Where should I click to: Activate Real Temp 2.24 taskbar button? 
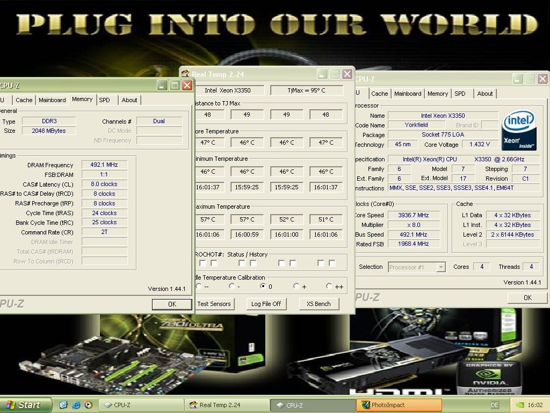pos(227,405)
